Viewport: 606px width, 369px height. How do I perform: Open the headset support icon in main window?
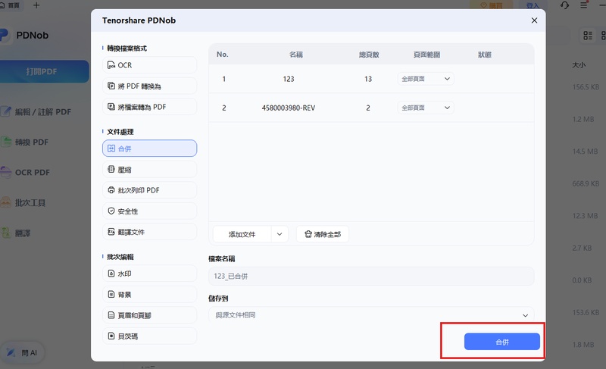click(564, 5)
